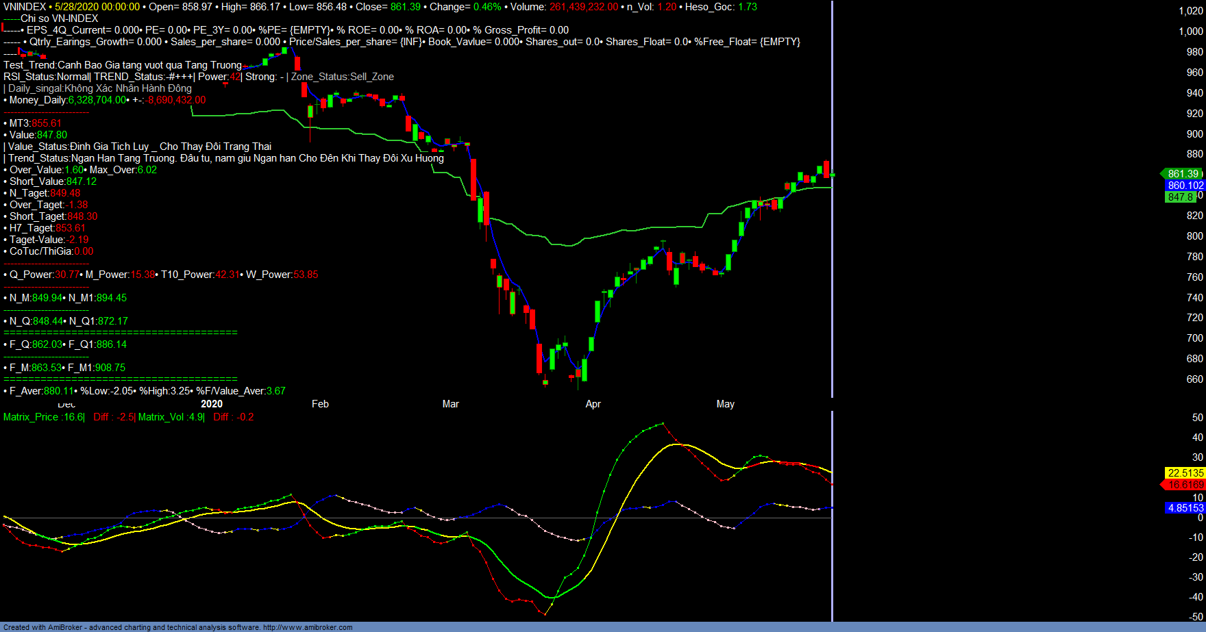
Task: Select the red 16.6169 indicator value tag
Action: pyautogui.click(x=1185, y=485)
